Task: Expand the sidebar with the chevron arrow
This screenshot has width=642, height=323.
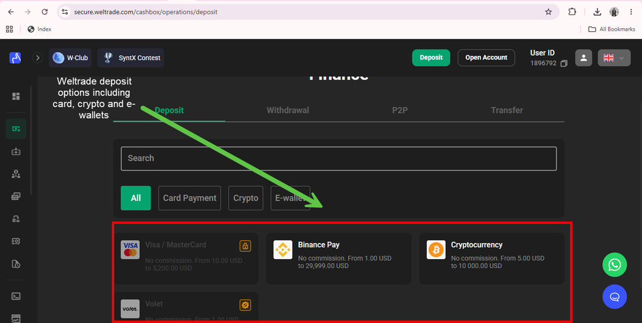Action: coord(38,58)
